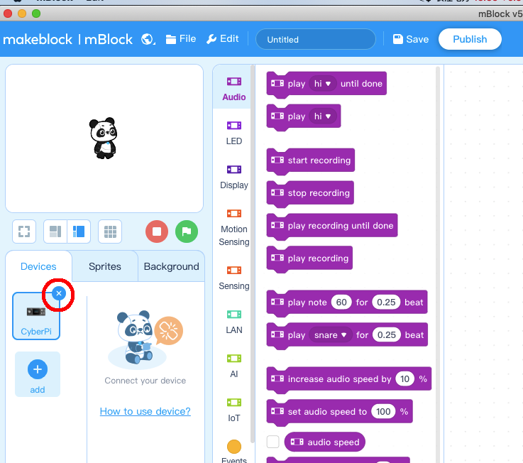Enter full-screen stage mode
Image resolution: width=523 pixels, height=463 pixels.
tap(24, 231)
